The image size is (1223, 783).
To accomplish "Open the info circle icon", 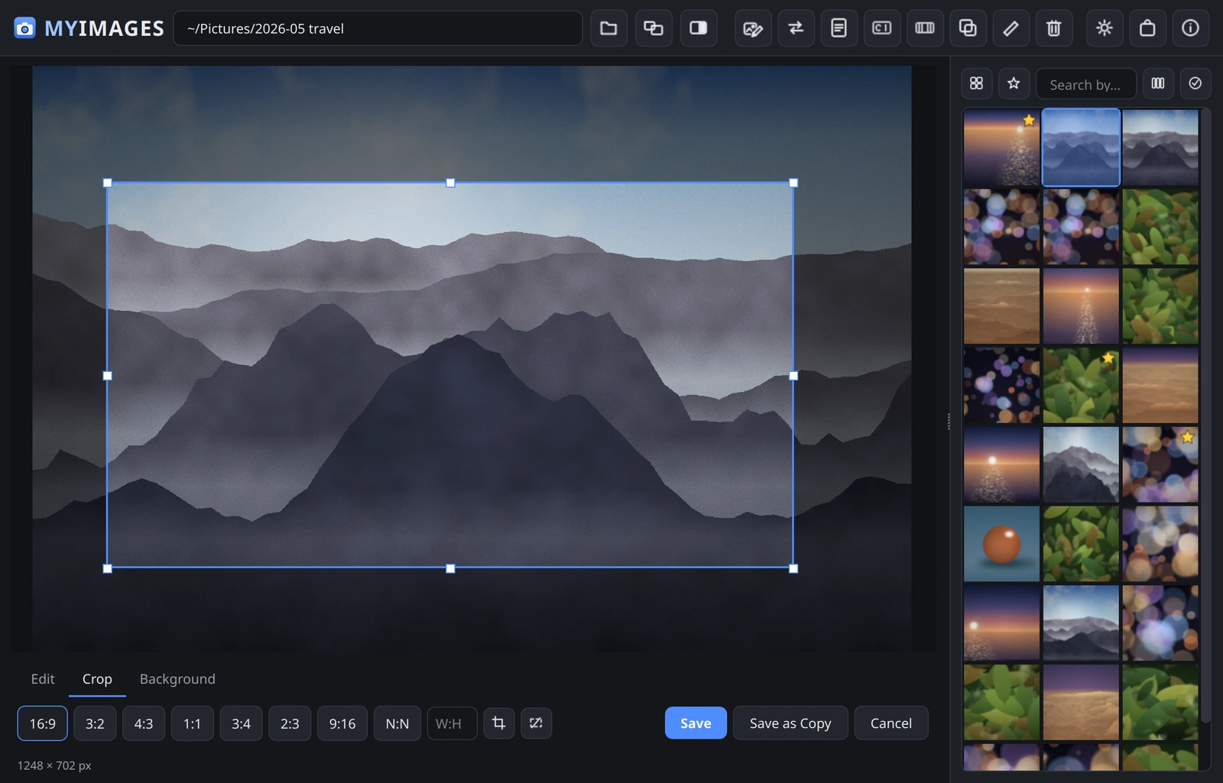I will (x=1190, y=28).
